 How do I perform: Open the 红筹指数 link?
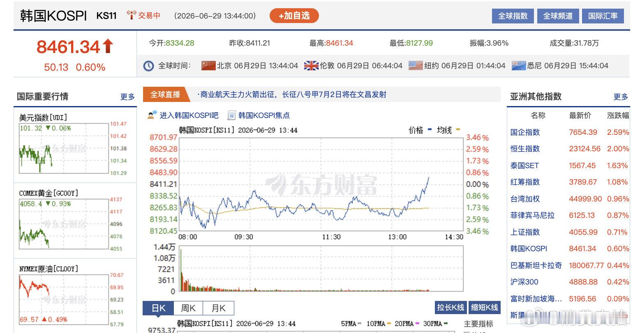(x=525, y=182)
